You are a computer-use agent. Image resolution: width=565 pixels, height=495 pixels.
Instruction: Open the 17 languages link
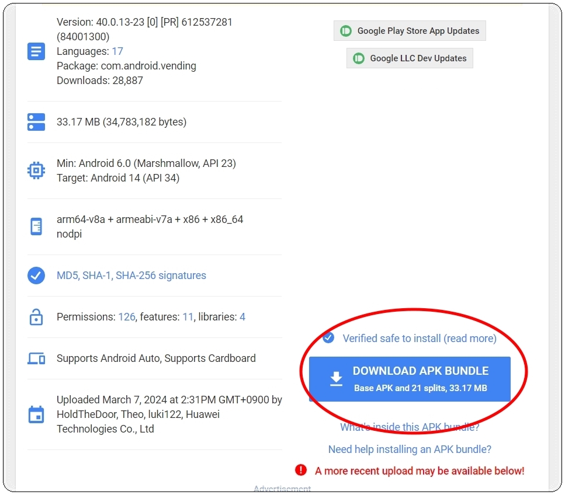[117, 51]
